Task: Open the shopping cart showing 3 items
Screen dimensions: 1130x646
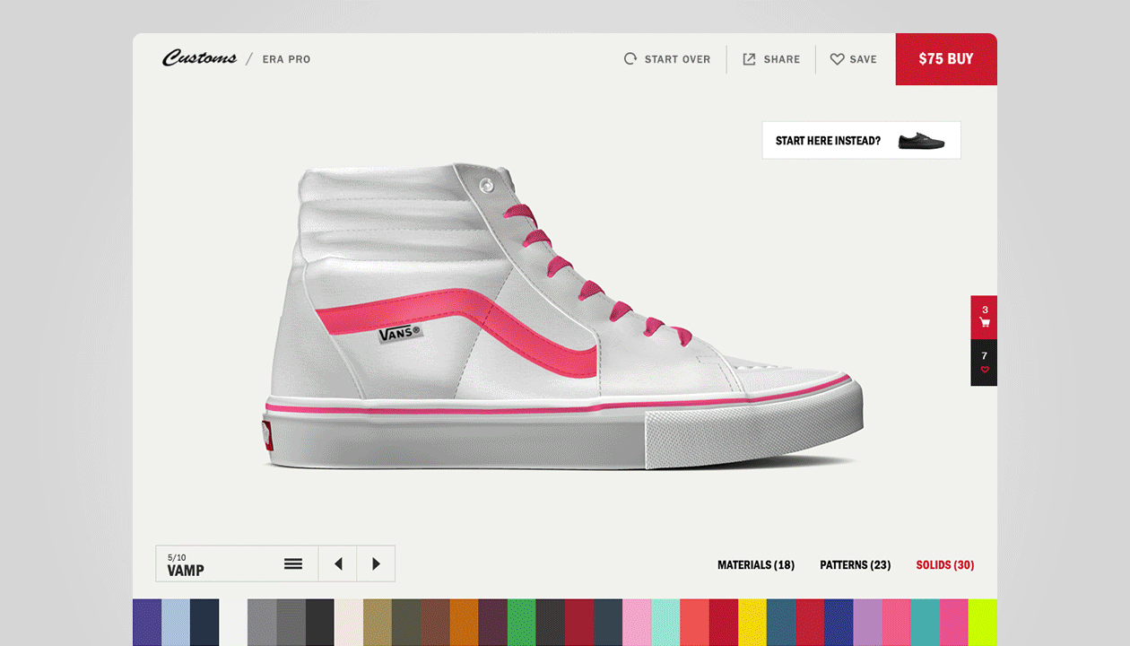Action: click(983, 317)
